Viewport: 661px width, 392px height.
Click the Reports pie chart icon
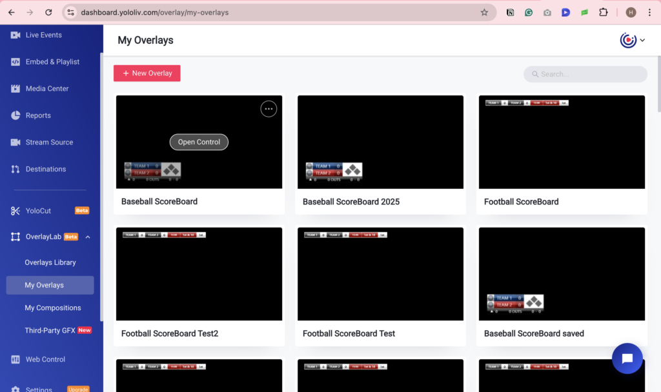(x=15, y=115)
